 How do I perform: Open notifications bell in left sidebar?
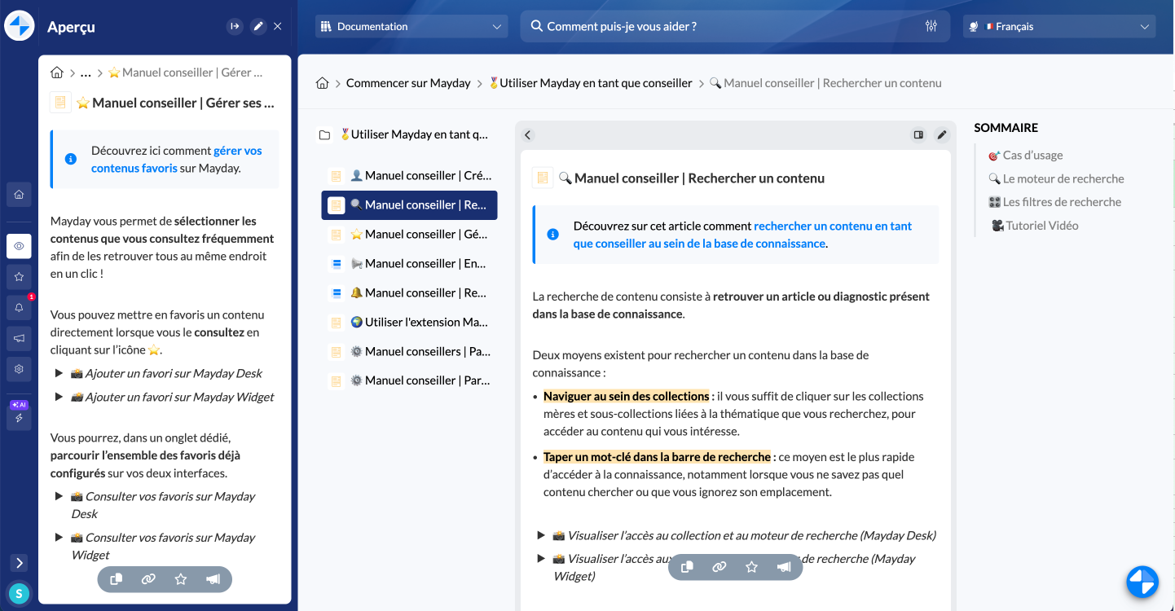(x=19, y=307)
